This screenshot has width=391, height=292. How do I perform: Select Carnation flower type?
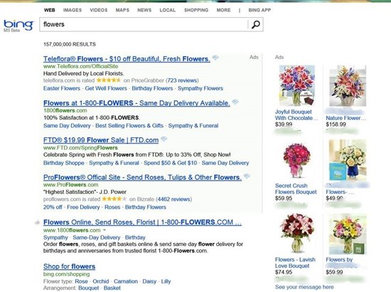pos(126,281)
